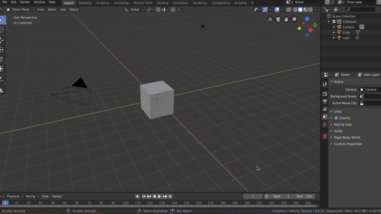This screenshot has height=214, width=381.
Task: Click the pan view hand icon
Action: (286, 19)
